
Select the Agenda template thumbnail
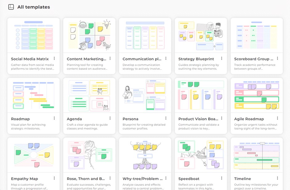[89, 95]
